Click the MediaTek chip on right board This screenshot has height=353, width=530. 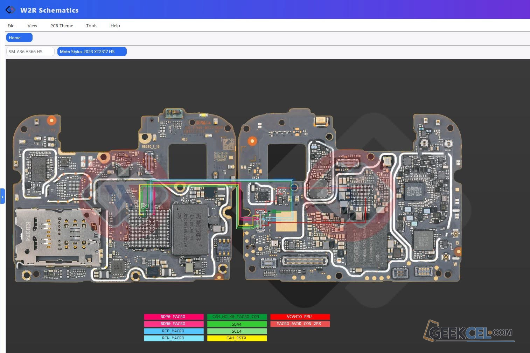[x=415, y=192]
